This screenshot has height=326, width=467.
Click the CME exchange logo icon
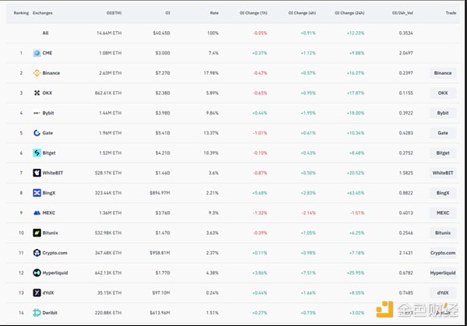coord(37,53)
